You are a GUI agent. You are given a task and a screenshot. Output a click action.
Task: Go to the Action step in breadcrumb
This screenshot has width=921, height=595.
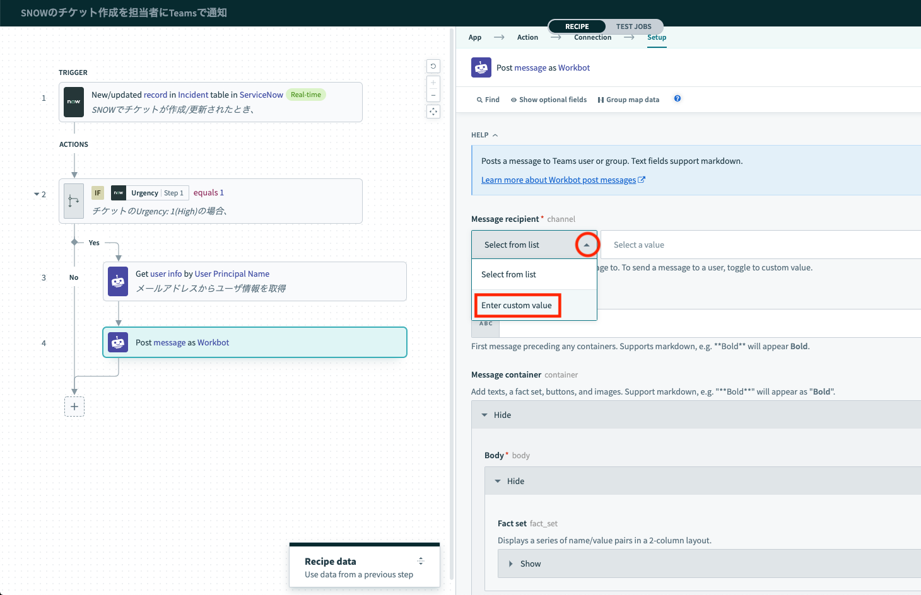(527, 37)
